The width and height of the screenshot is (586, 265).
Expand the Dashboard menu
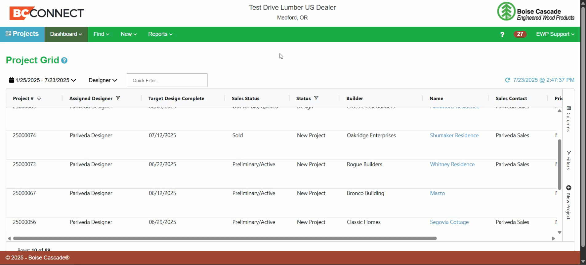coord(66,34)
